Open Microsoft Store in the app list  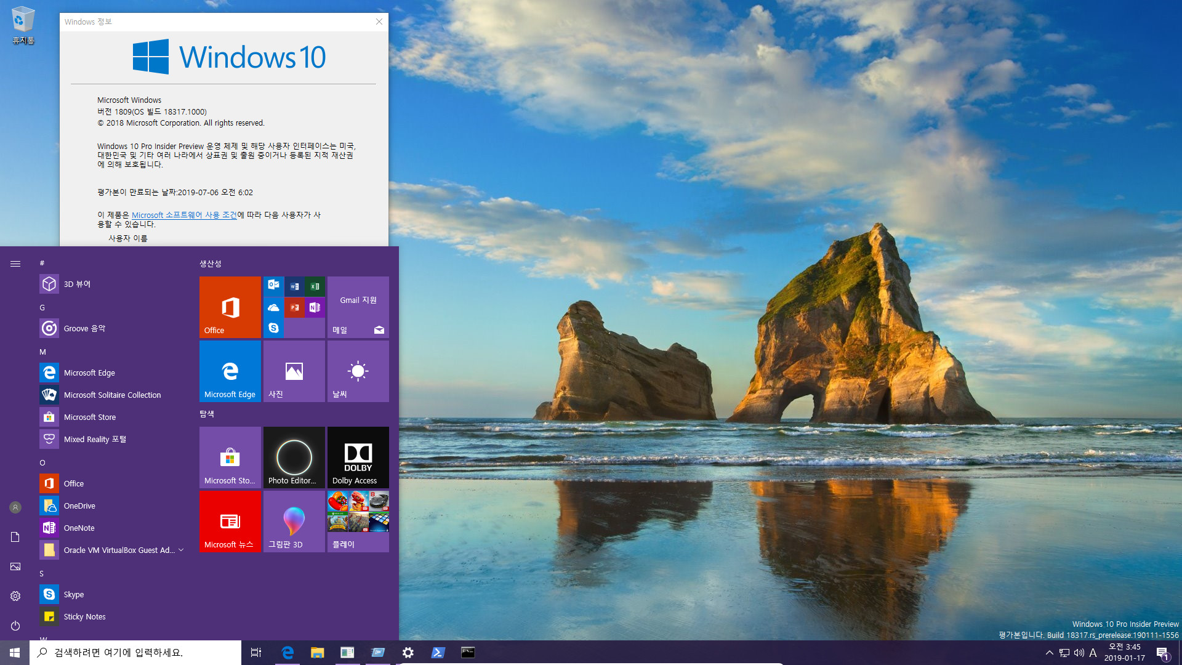(x=113, y=417)
